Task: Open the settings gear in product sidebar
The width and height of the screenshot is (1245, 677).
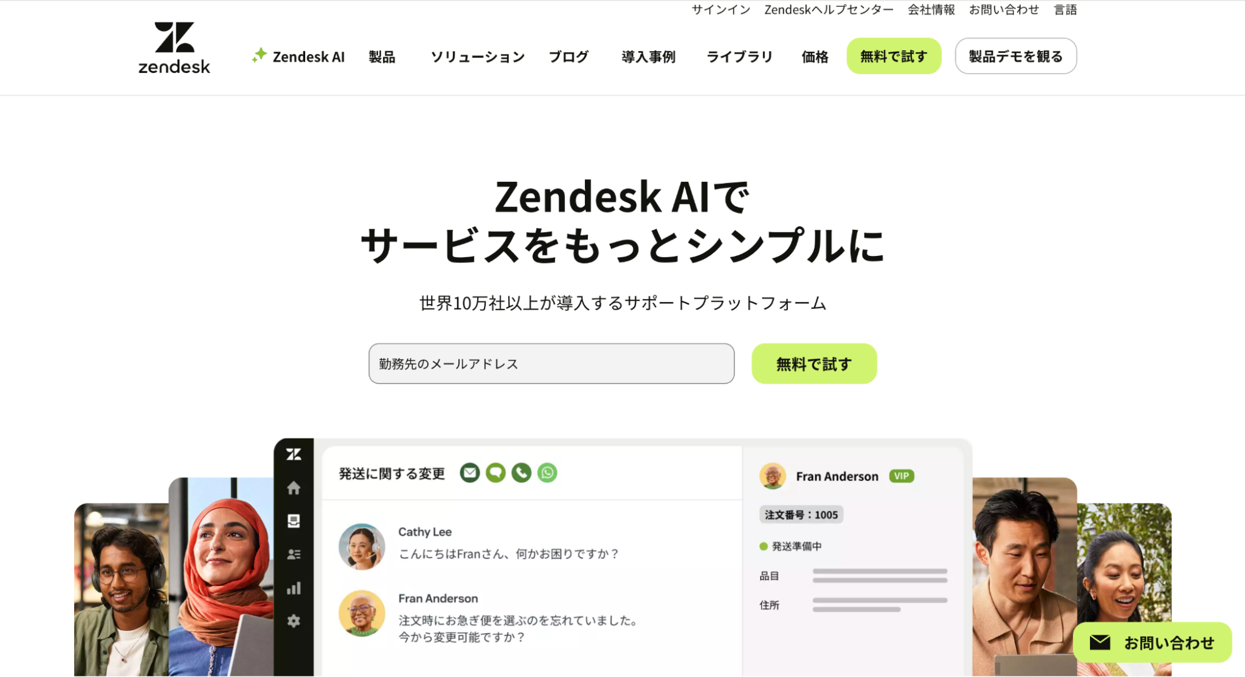Action: click(x=294, y=621)
